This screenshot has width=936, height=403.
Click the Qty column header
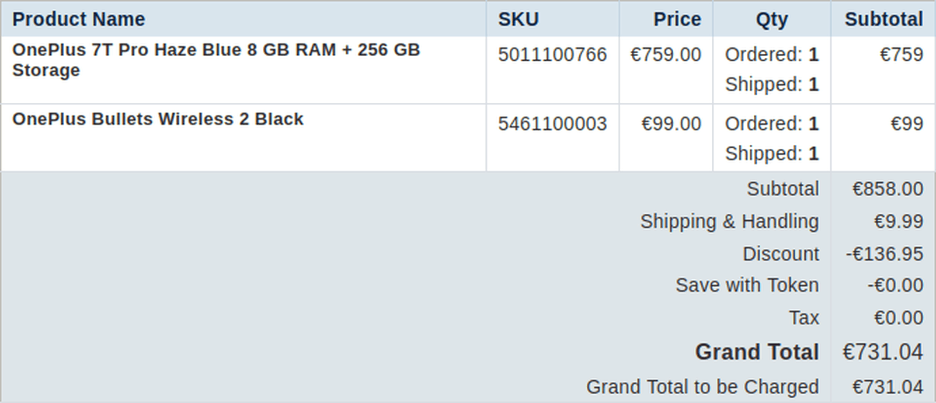771,19
